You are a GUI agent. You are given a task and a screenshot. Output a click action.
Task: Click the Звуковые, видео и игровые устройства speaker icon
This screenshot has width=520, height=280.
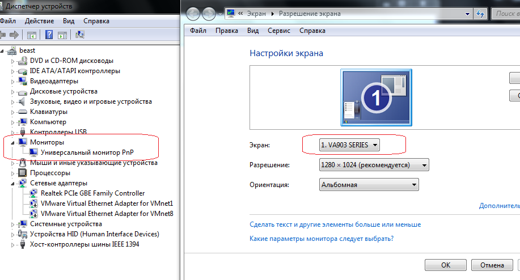coord(22,101)
